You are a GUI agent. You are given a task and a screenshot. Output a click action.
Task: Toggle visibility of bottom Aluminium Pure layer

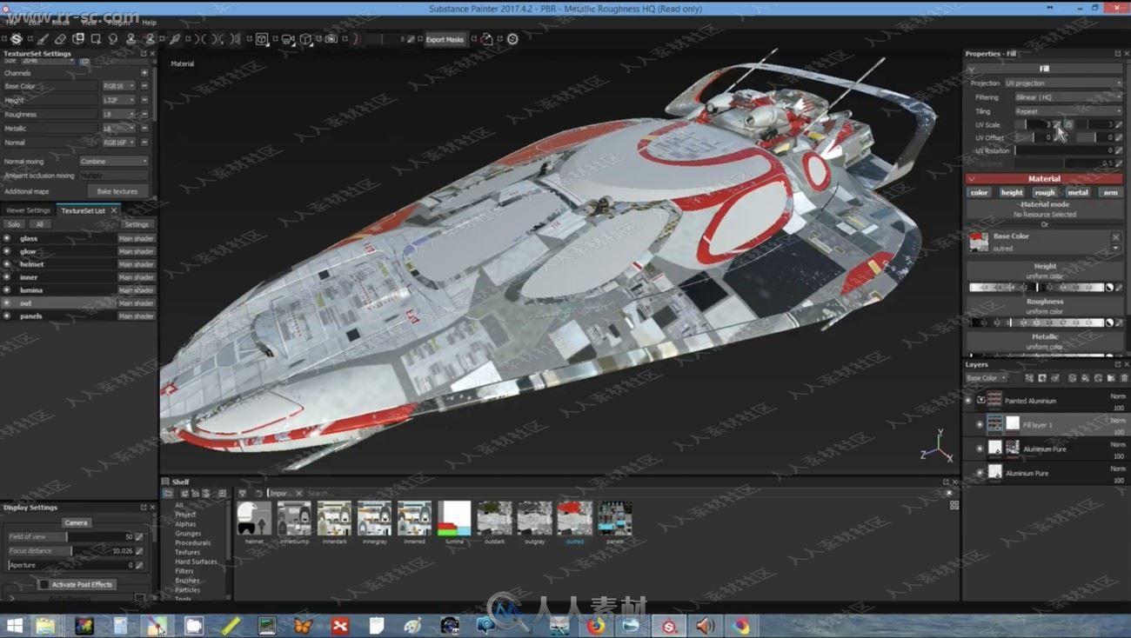pos(980,473)
